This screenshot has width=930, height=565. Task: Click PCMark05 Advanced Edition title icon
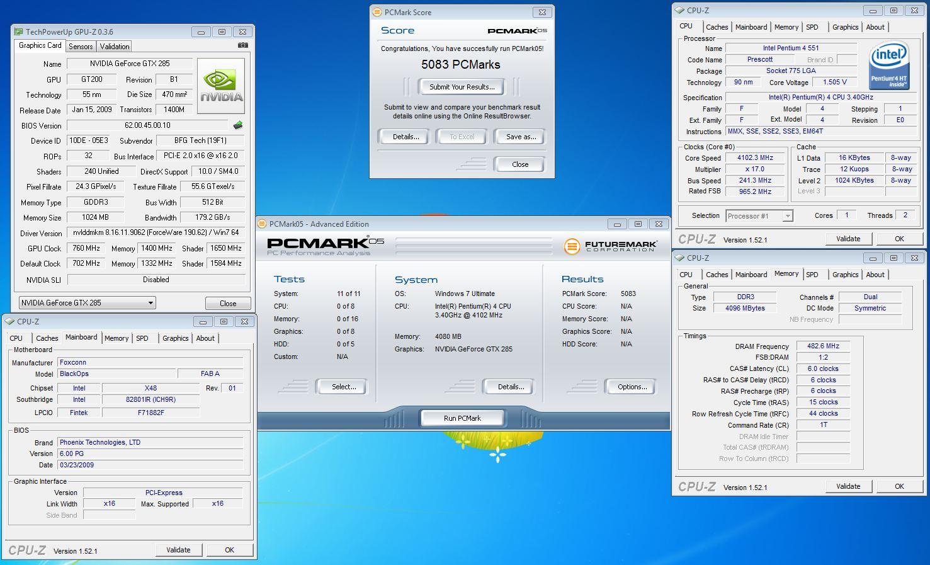tap(263, 224)
